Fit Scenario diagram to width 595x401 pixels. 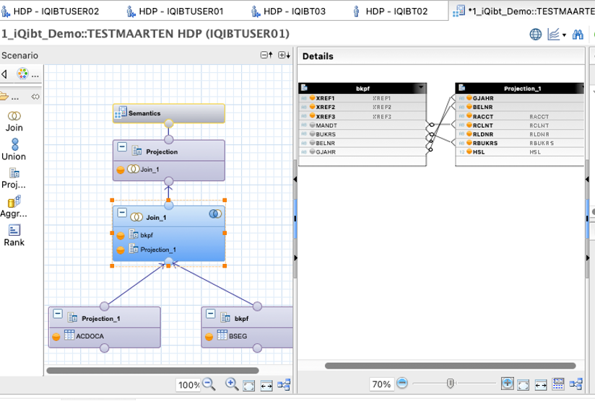266,386
